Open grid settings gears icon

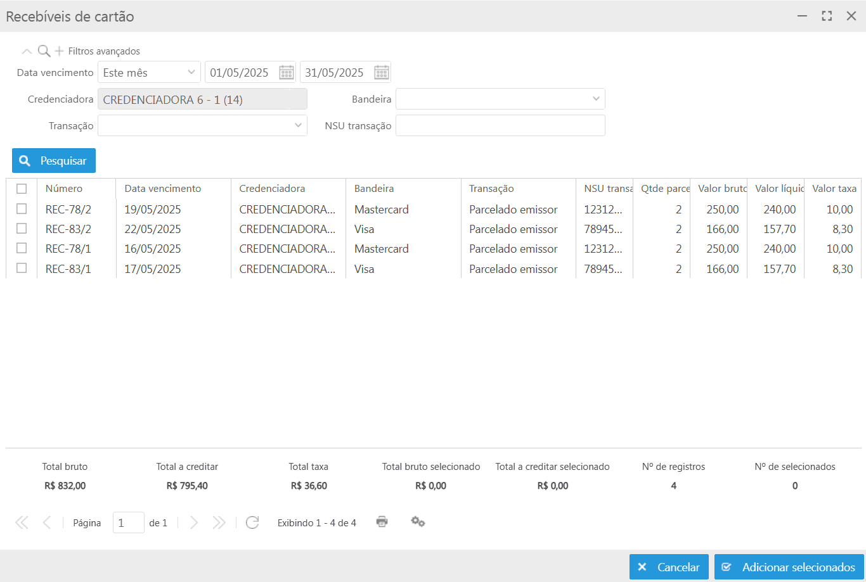pyautogui.click(x=418, y=522)
